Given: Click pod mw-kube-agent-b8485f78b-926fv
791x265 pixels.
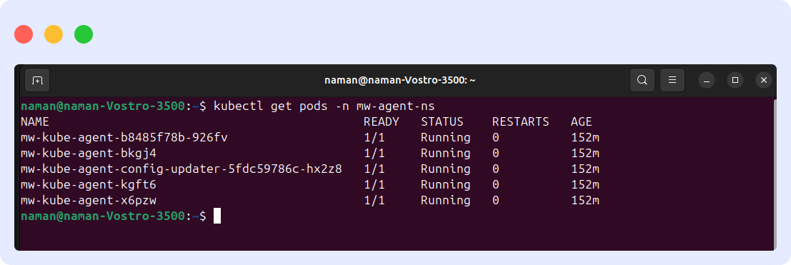Looking at the screenshot, I should (124, 137).
